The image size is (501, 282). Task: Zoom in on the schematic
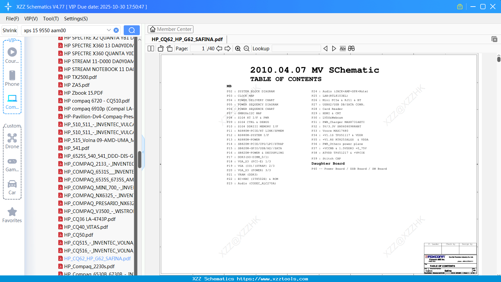[x=238, y=48]
